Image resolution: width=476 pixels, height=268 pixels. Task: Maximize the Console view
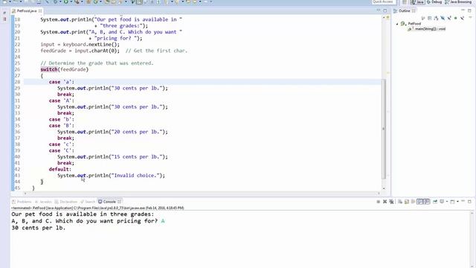[x=469, y=202]
